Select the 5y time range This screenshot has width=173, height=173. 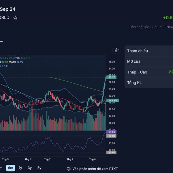click(39, 168)
